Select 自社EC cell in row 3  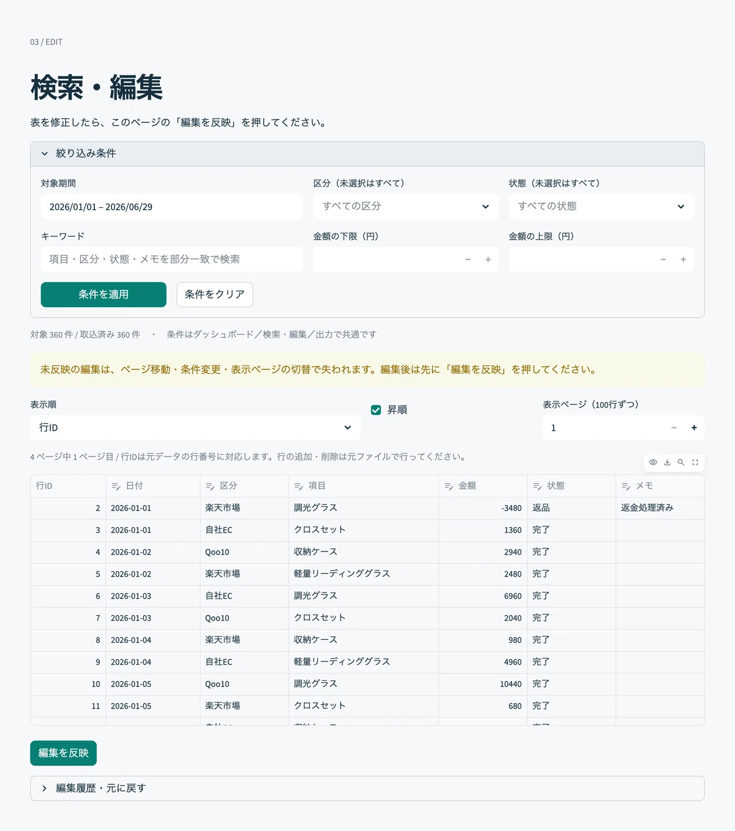(244, 530)
